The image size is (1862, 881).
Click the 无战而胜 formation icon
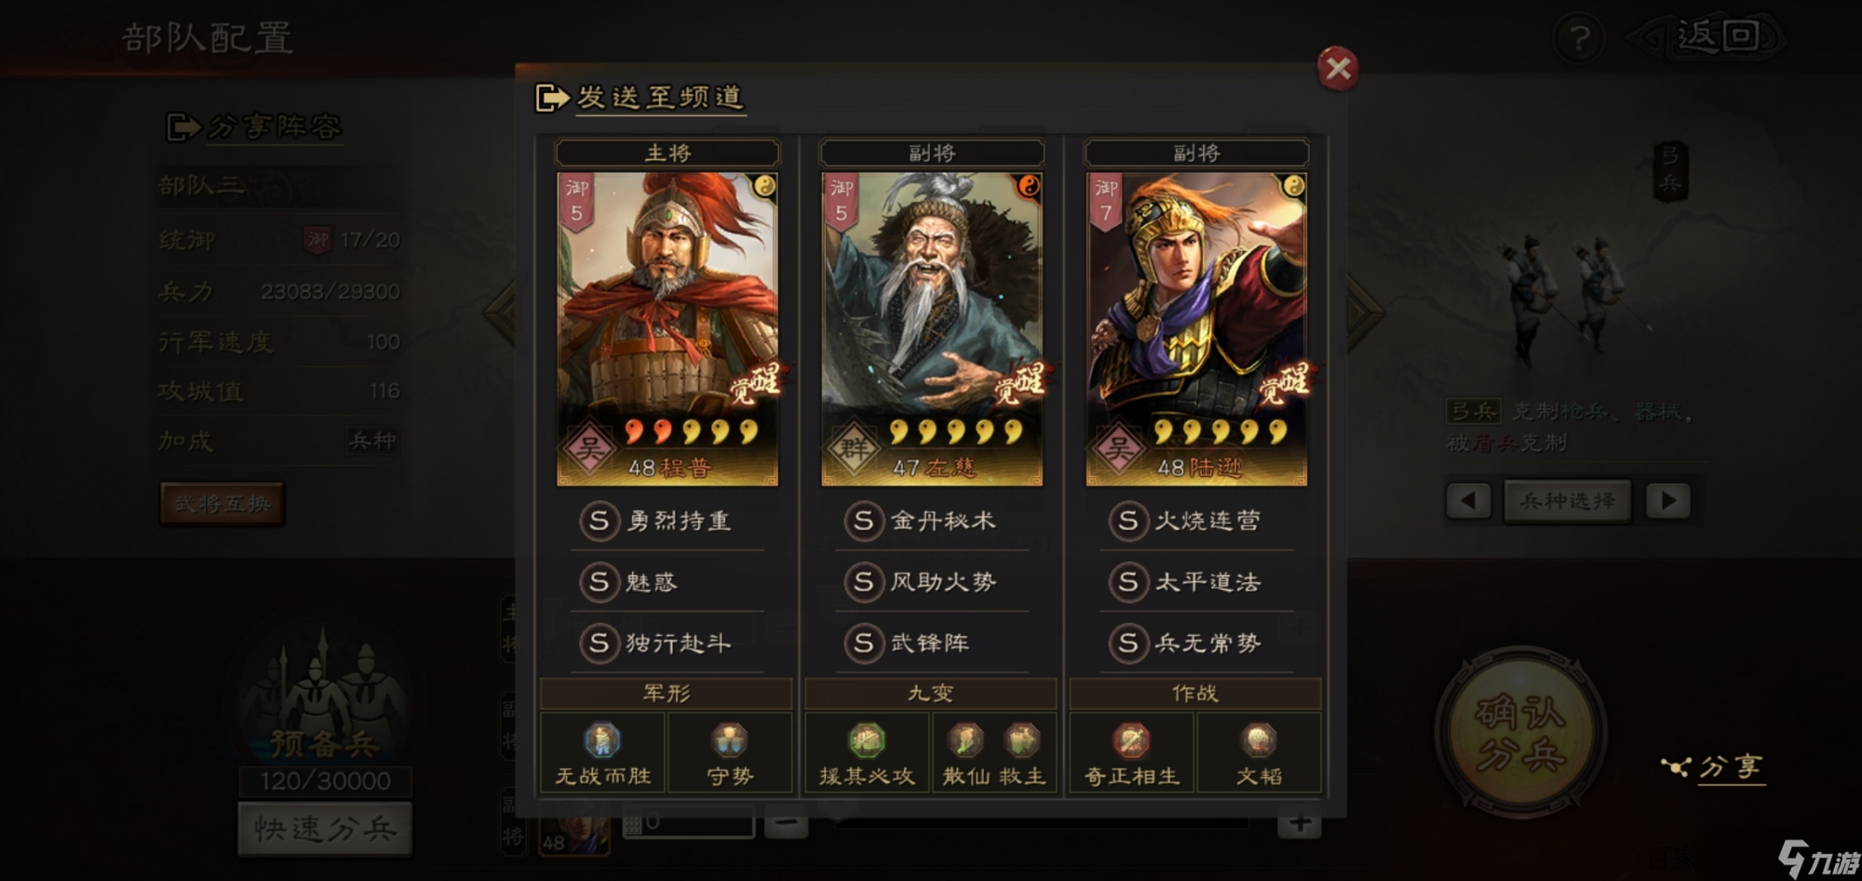click(602, 741)
